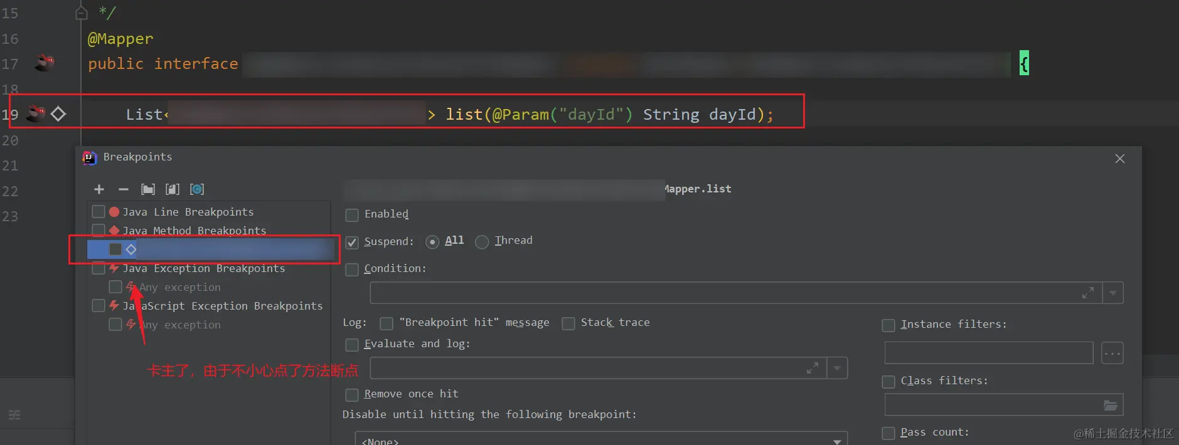Group breakpoints by file icon
The height and width of the screenshot is (445, 1179).
point(173,189)
